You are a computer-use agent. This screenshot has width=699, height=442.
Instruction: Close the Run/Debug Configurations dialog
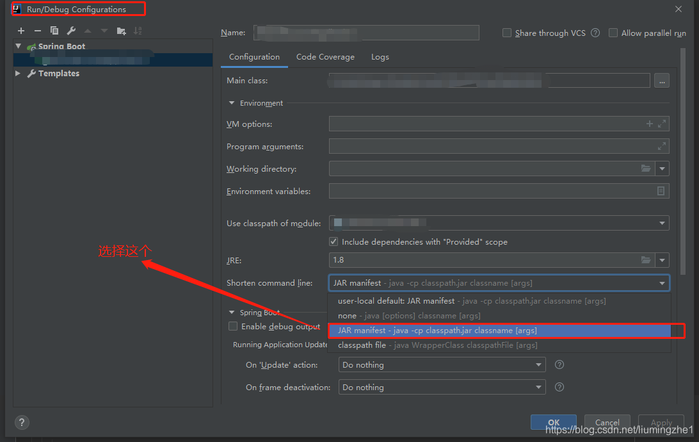tap(679, 10)
